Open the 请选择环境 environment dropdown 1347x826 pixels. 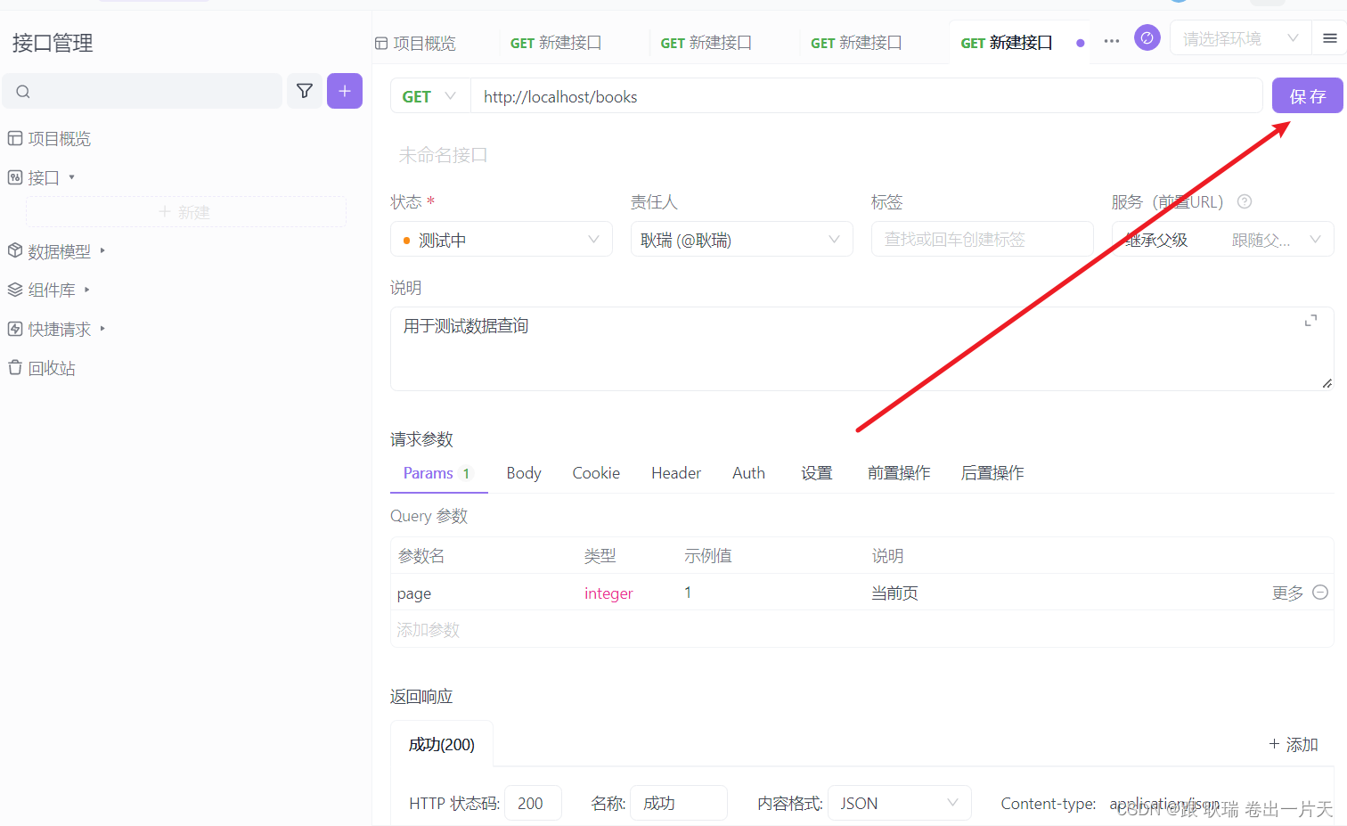pyautogui.click(x=1240, y=38)
